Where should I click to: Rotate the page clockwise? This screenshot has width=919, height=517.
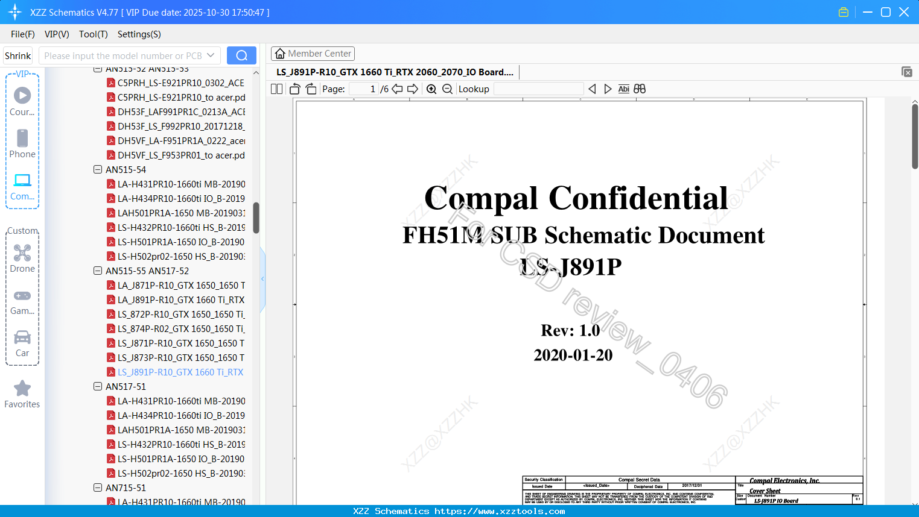[311, 89]
